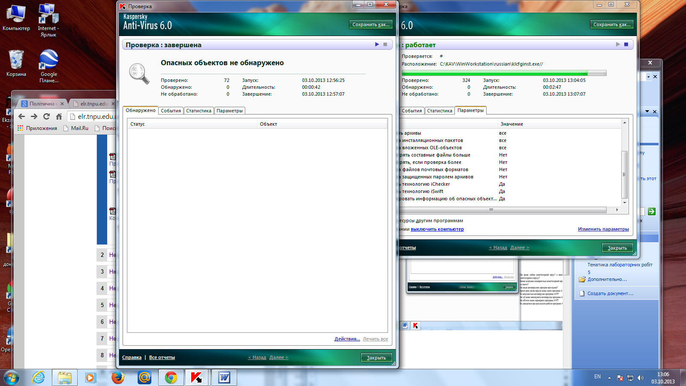The image size is (686, 386).
Task: Click the Далее link in the completed scan window
Action: point(279,357)
